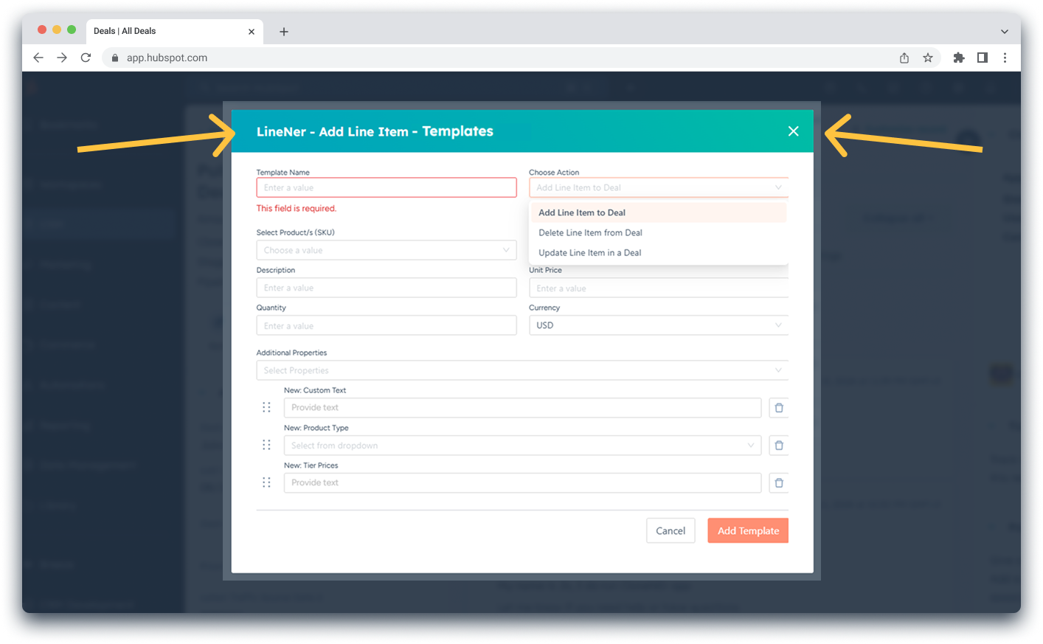Focus the Template Name field

click(387, 188)
